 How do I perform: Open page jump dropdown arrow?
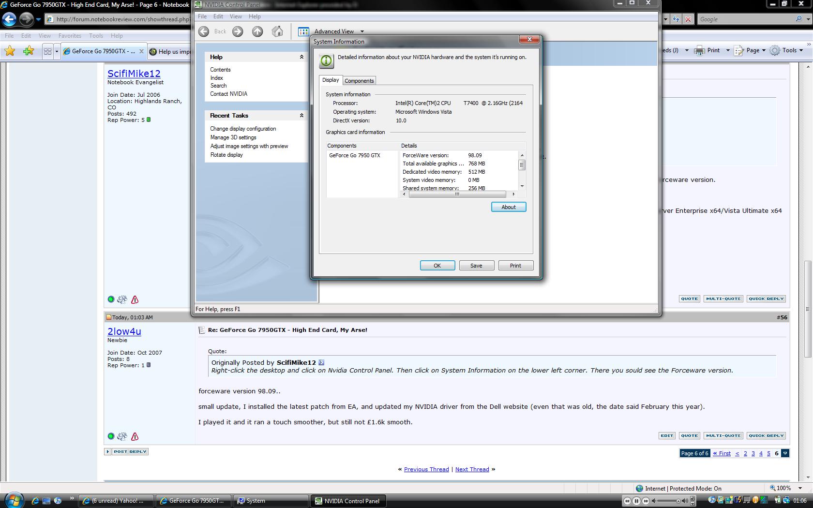(785, 453)
